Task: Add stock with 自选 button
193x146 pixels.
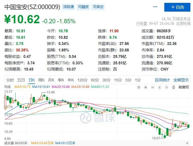Action: pos(177,7)
